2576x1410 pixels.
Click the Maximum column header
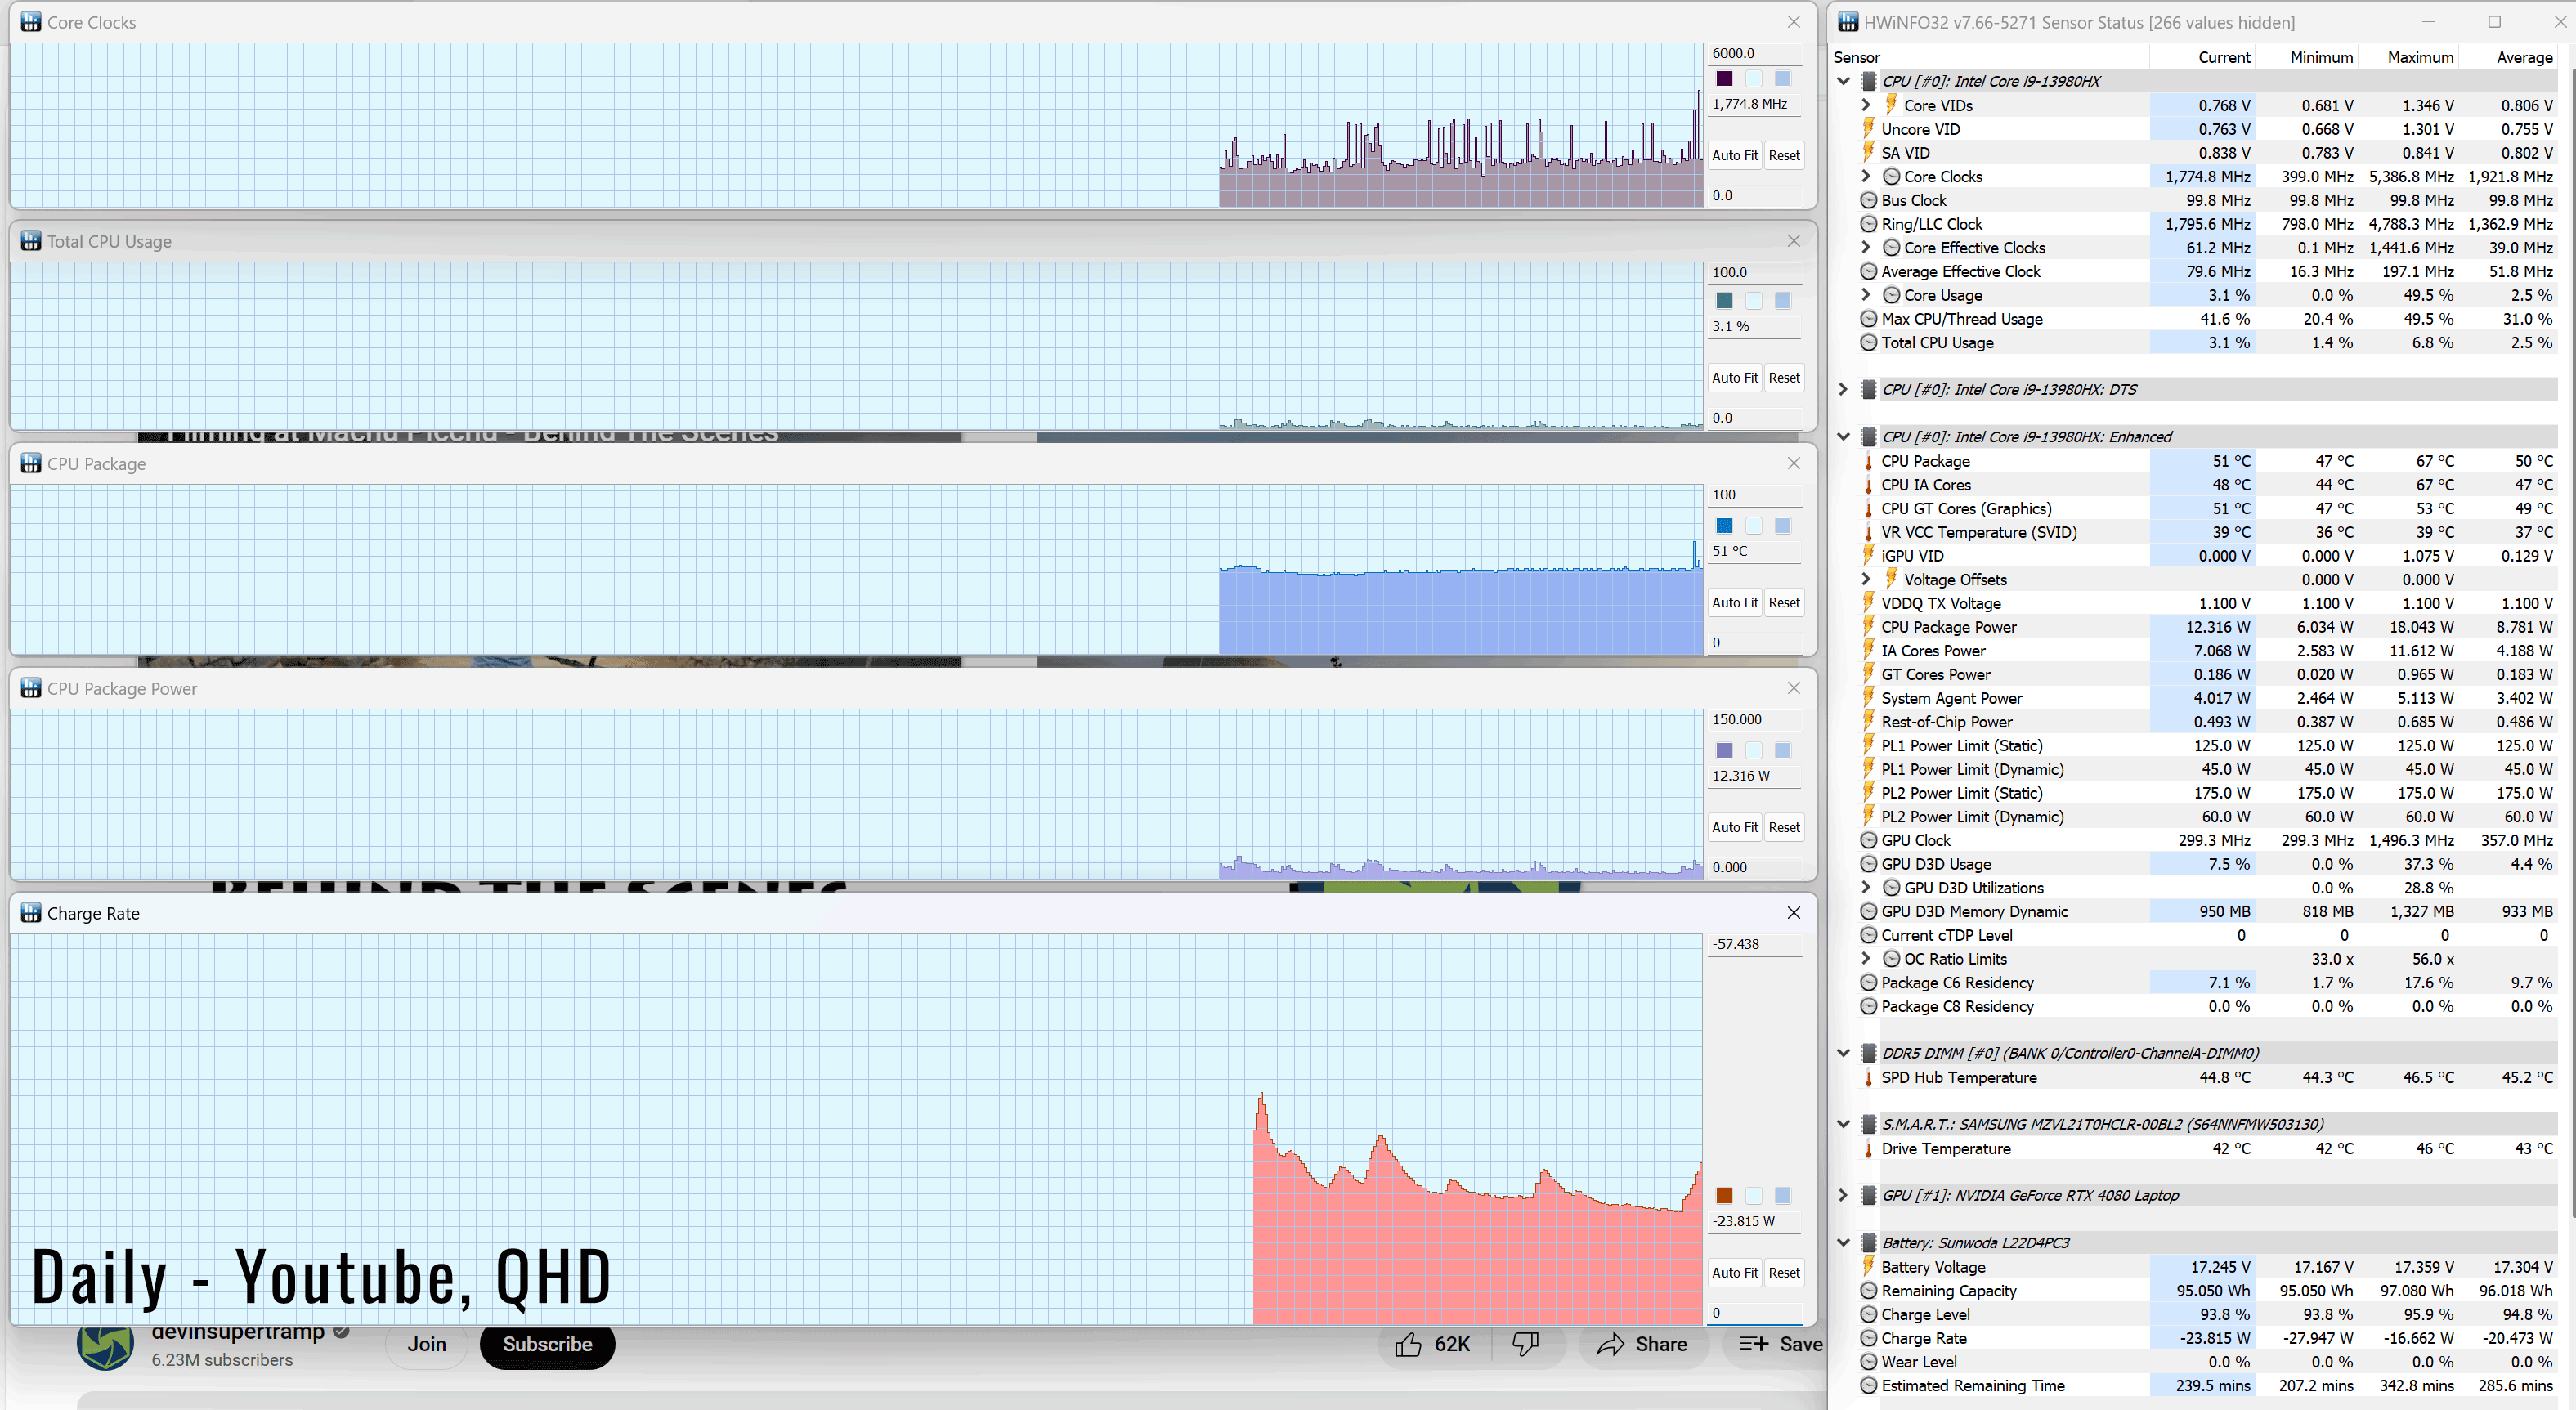pyautogui.click(x=2420, y=57)
